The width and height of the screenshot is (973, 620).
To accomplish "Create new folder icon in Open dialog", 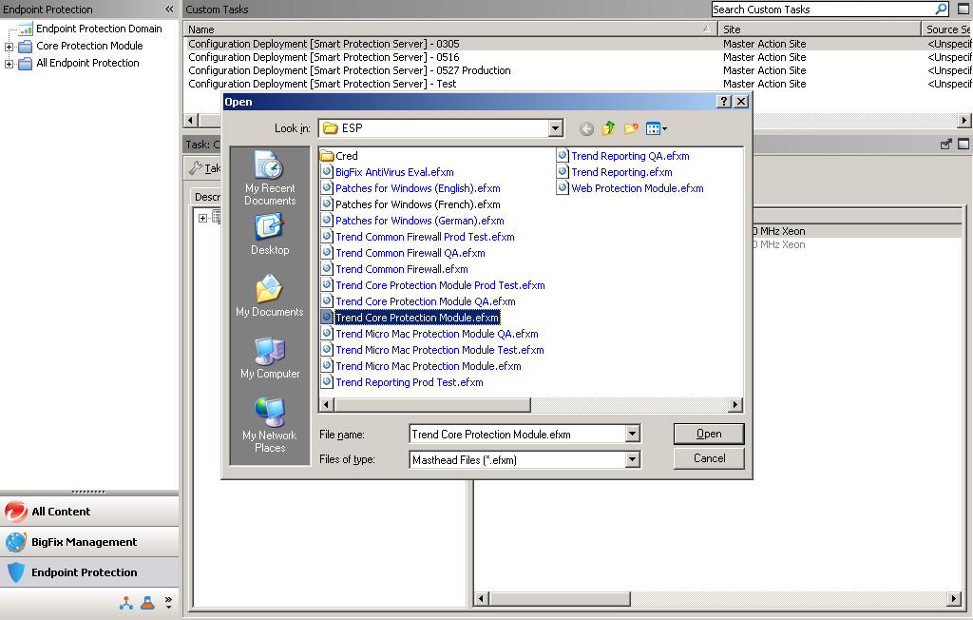I will tap(631, 128).
